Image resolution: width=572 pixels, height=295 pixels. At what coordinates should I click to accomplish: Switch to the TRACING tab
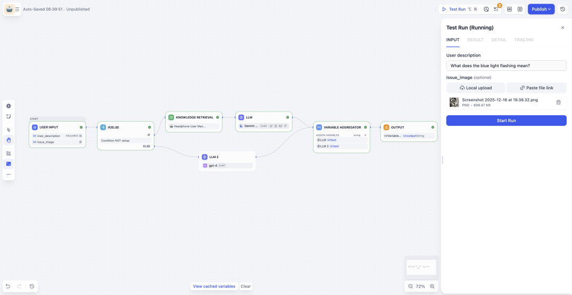tap(523, 40)
